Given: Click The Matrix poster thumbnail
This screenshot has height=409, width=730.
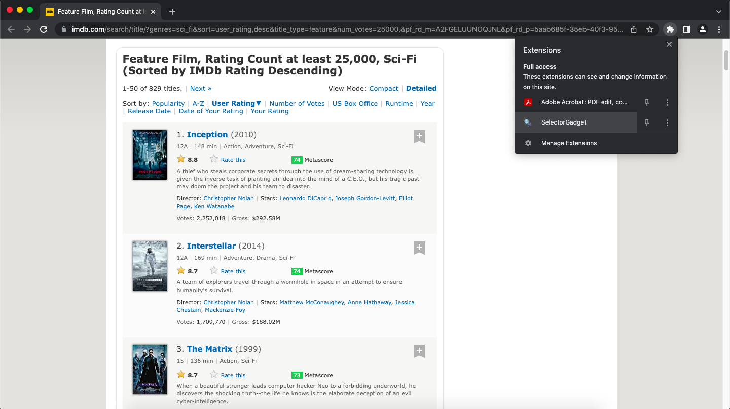Looking at the screenshot, I should click(150, 370).
